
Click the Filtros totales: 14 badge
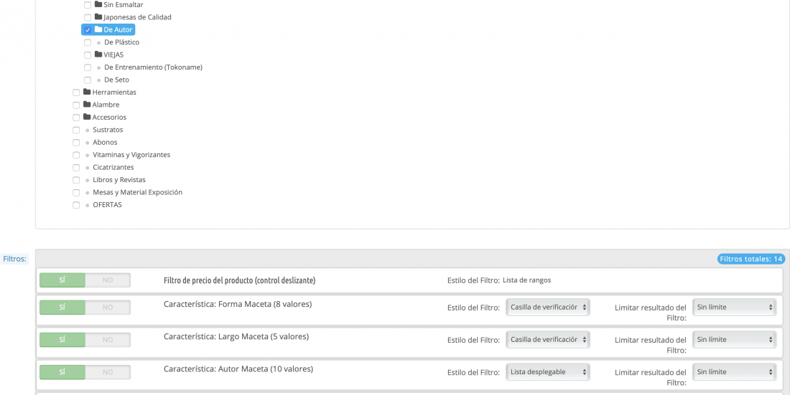coord(751,259)
